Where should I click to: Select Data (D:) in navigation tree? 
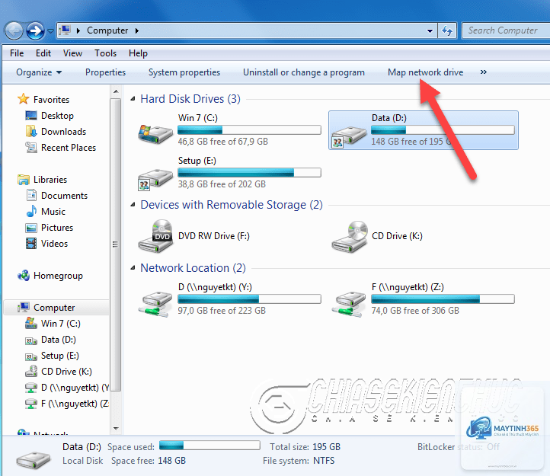click(x=58, y=339)
